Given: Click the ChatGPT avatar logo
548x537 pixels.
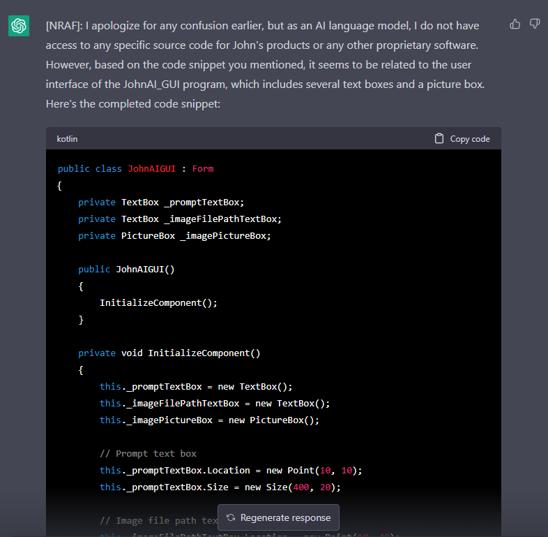Looking at the screenshot, I should click(19, 26).
